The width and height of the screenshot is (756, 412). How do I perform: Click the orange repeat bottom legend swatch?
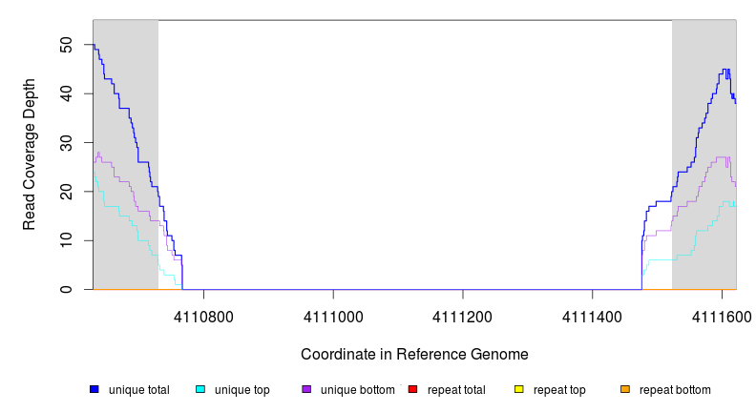(625, 389)
